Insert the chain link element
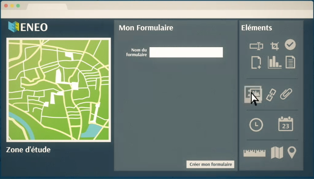The width and height of the screenshot is (314, 179). [271, 95]
